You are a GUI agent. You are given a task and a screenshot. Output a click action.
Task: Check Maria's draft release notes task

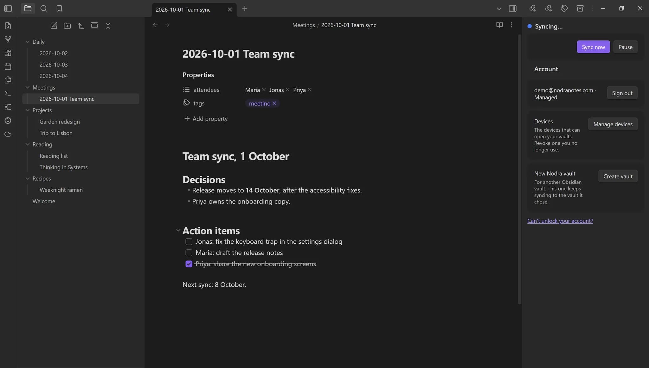(189, 253)
